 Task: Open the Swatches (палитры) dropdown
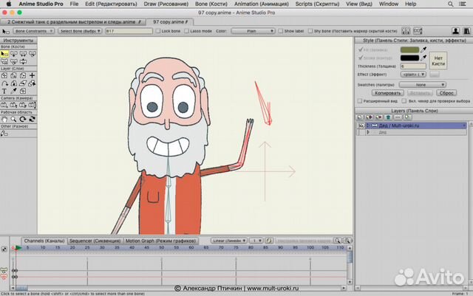tap(421, 84)
